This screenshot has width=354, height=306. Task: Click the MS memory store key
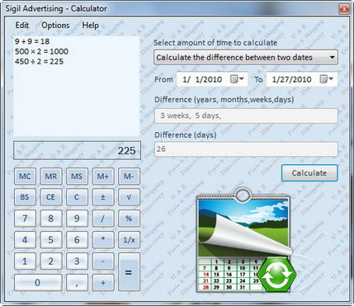(77, 177)
